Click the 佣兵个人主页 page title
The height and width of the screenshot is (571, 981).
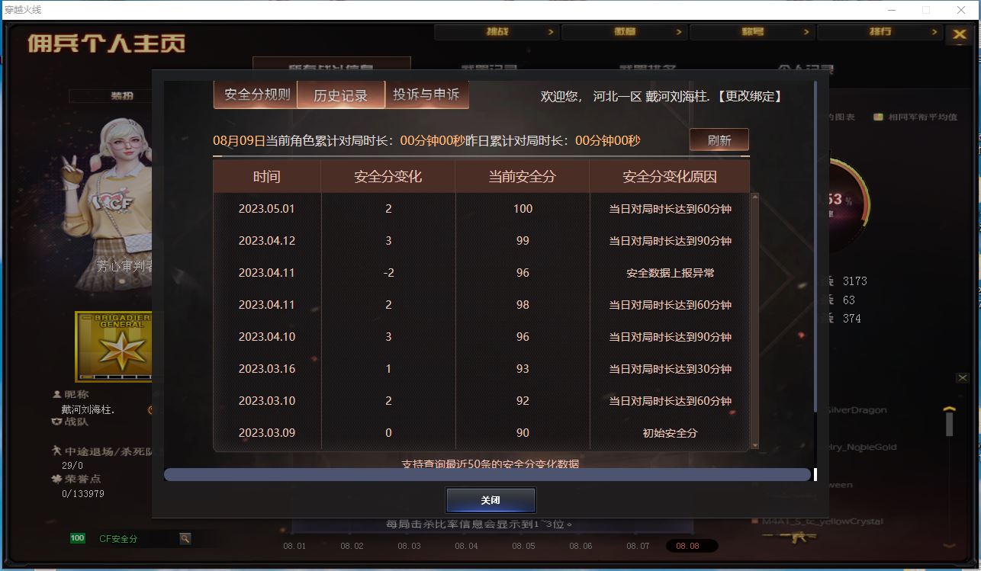pos(107,43)
